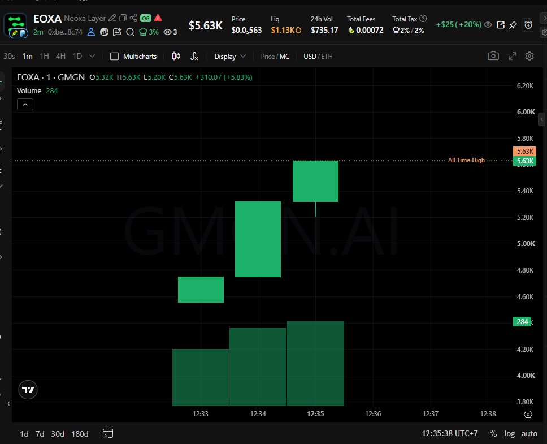The image size is (547, 444).
Task: Select the 180d date range
Action: (x=80, y=434)
